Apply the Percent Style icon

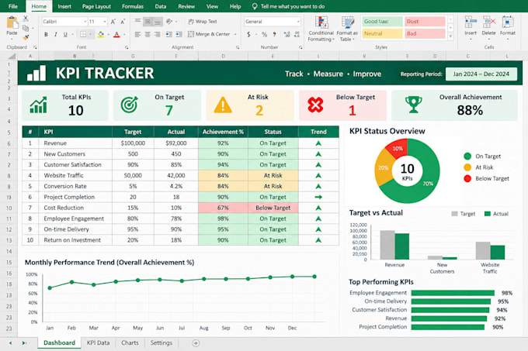point(264,34)
